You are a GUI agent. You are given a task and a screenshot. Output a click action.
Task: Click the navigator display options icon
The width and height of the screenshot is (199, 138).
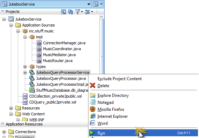[87, 12]
